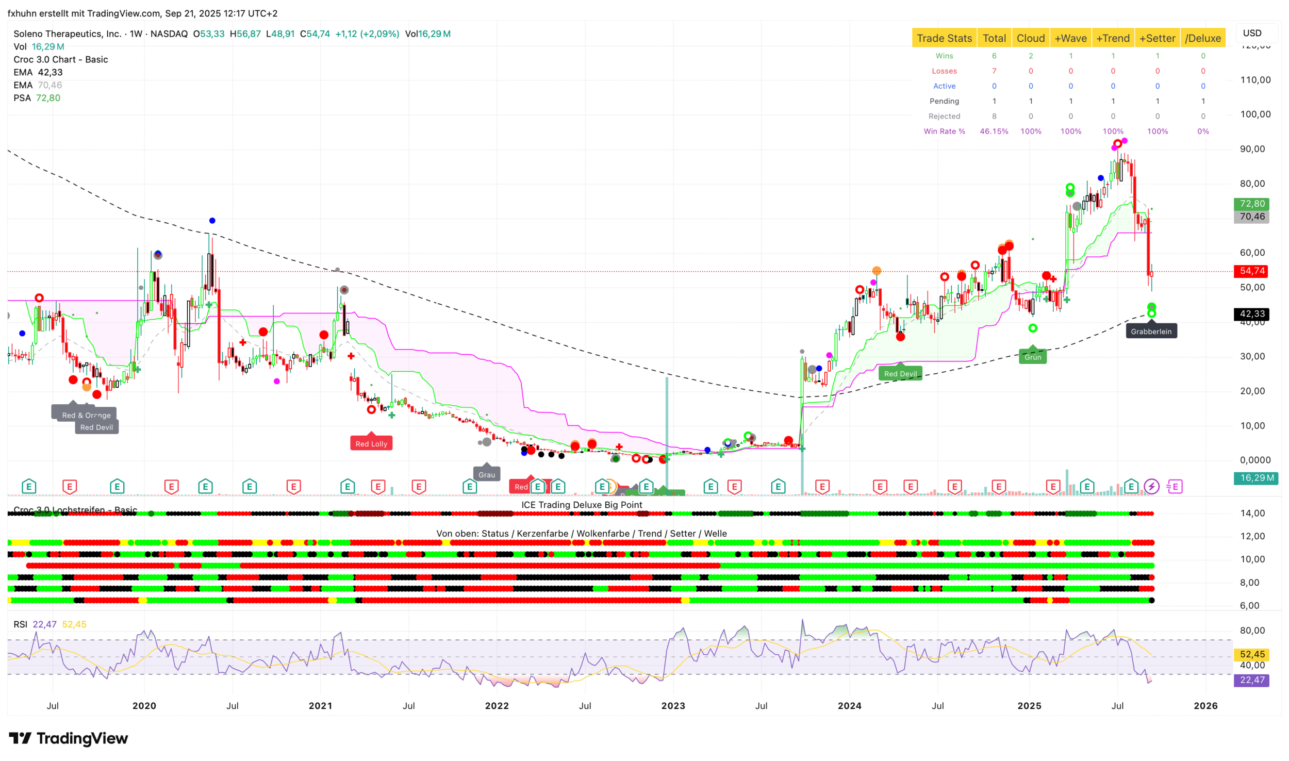Click the pink projected earnings E marker

pyautogui.click(x=1175, y=487)
